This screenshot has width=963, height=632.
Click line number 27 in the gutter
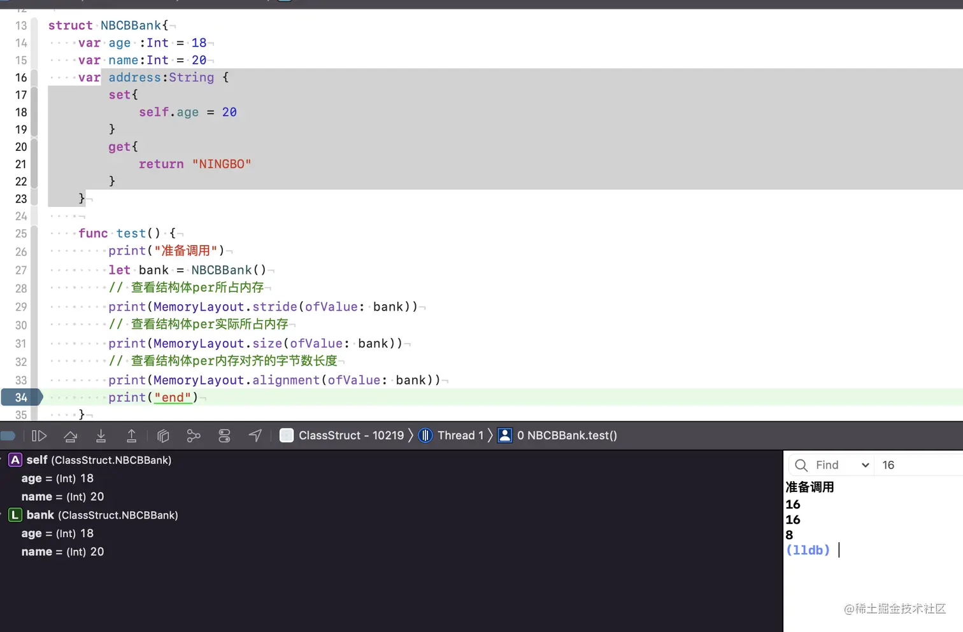tap(21, 270)
